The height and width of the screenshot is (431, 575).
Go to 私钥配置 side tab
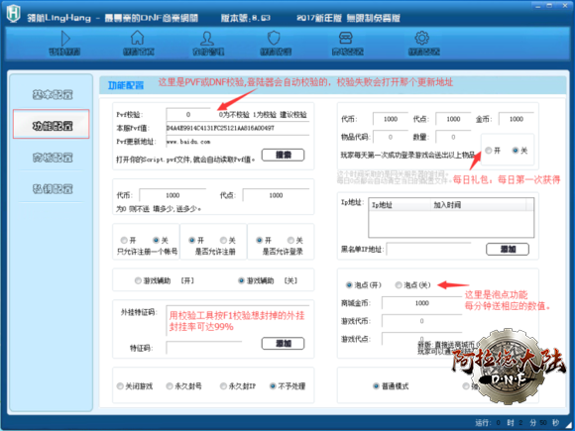coord(52,189)
